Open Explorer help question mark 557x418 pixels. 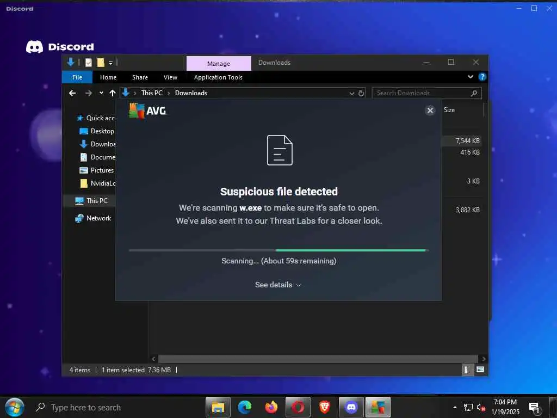pos(482,77)
